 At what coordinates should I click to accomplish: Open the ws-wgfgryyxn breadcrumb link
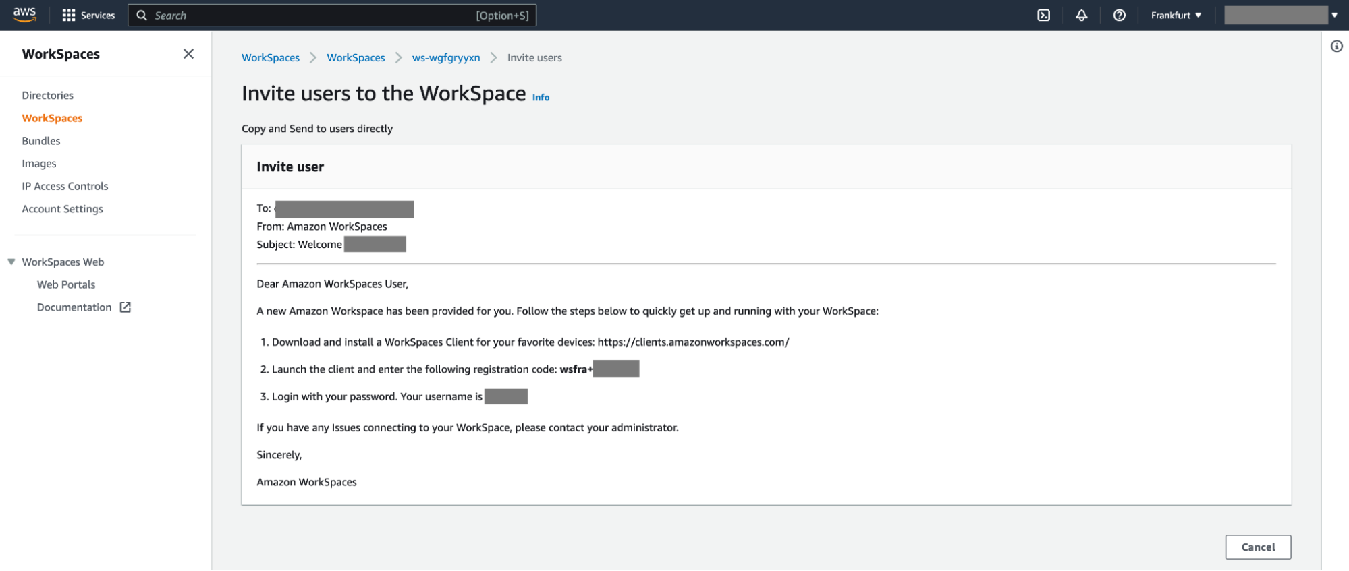click(446, 58)
